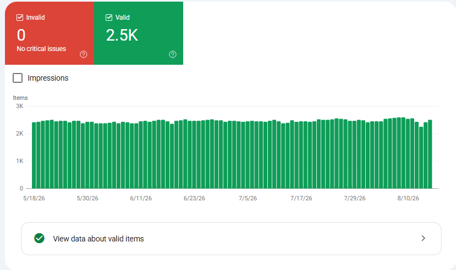Image resolution: width=456 pixels, height=270 pixels.
Task: Click the lowest bar near 8/10/26
Action: pos(421,157)
